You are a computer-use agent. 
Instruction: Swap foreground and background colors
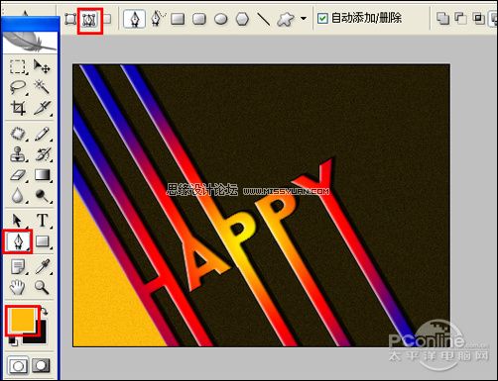click(44, 312)
